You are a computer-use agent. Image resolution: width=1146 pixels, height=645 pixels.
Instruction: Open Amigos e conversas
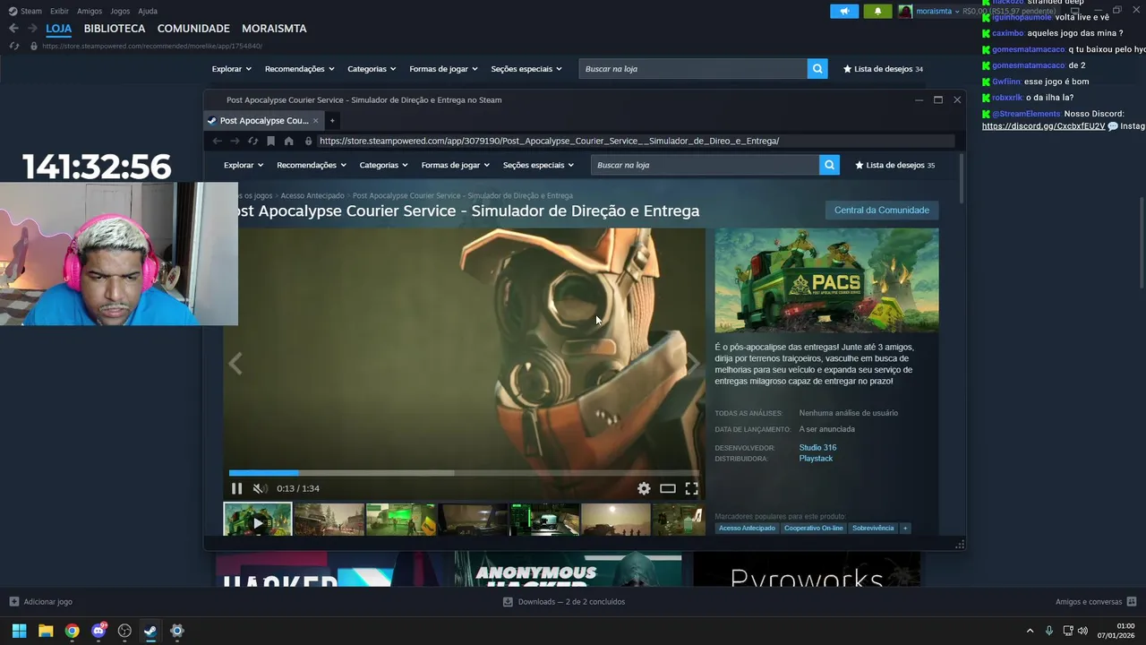tap(1096, 602)
